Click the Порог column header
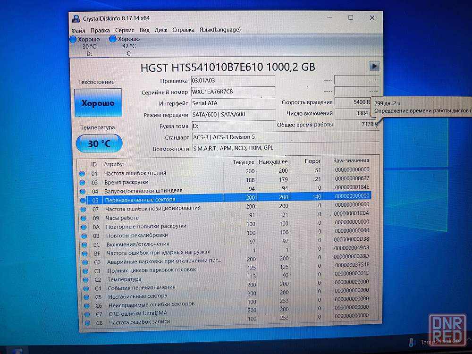This screenshot has width=472, height=354. [312, 161]
